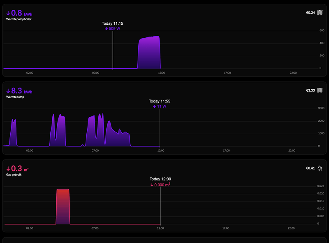The width and height of the screenshot is (329, 243).
Task: Click the 22:00 label under Gas gebruik chart
Action: 291,228
